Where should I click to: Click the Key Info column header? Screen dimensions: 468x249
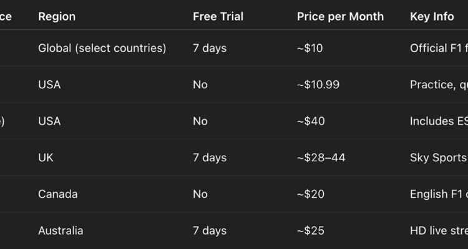coord(432,17)
